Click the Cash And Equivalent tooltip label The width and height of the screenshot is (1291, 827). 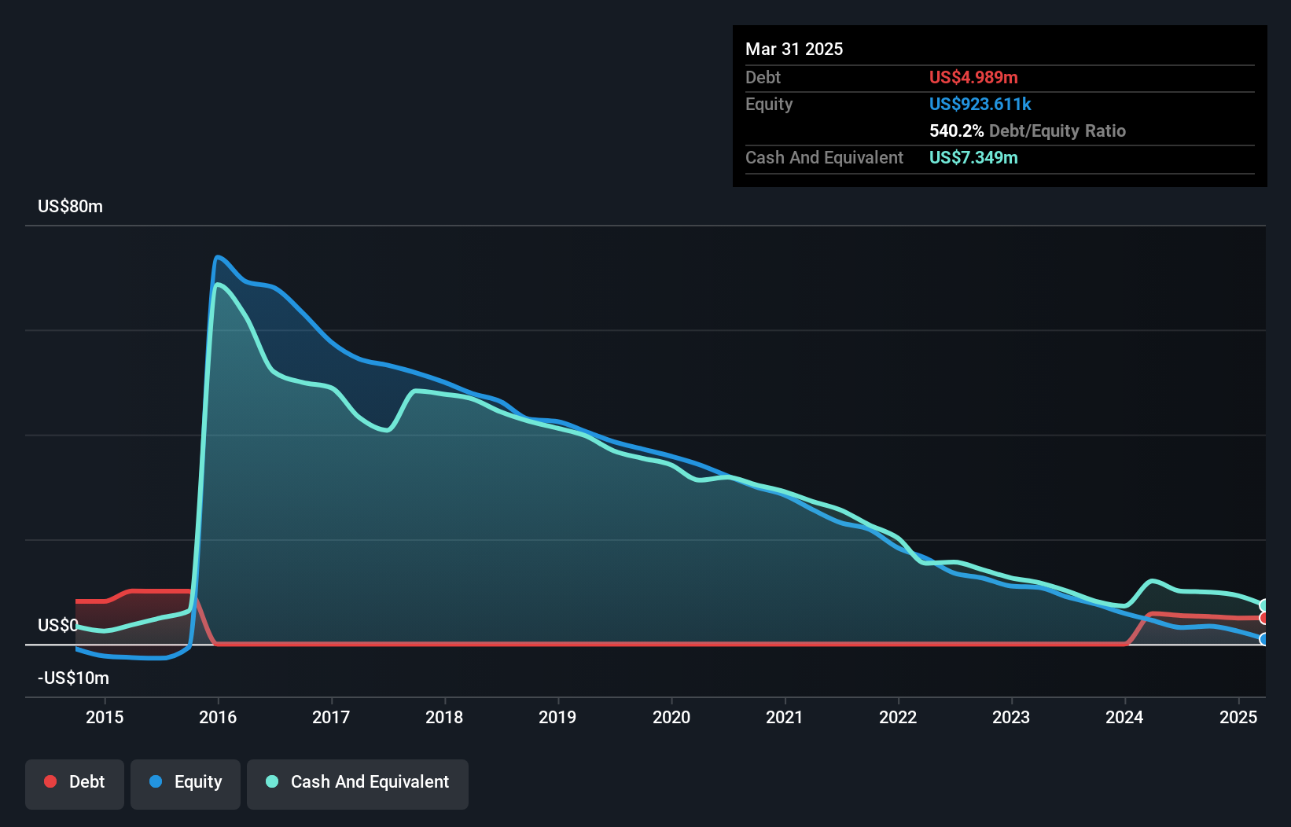(824, 157)
